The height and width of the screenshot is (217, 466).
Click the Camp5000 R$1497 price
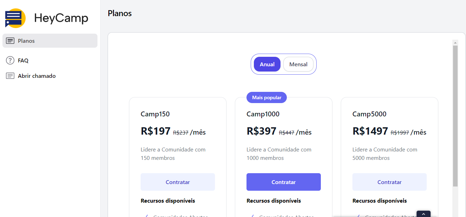click(370, 131)
